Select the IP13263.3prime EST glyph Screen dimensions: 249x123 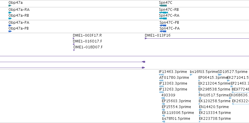161,92
